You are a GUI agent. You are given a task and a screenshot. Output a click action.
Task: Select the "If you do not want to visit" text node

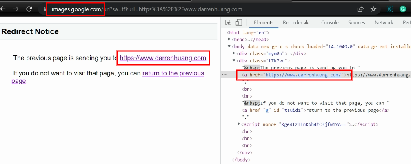tap(315, 103)
